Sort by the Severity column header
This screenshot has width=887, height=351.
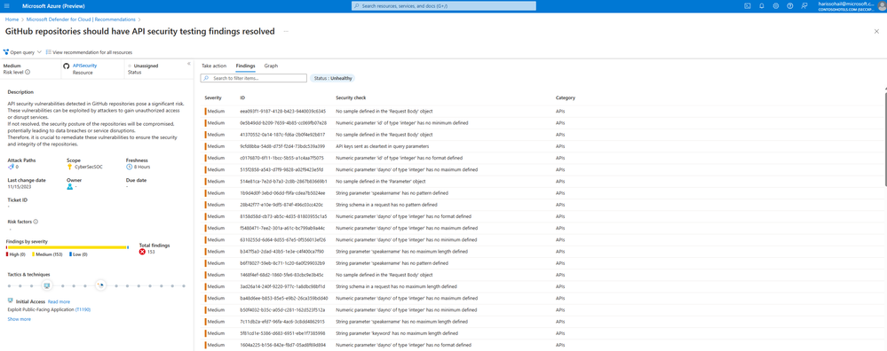pos(213,97)
